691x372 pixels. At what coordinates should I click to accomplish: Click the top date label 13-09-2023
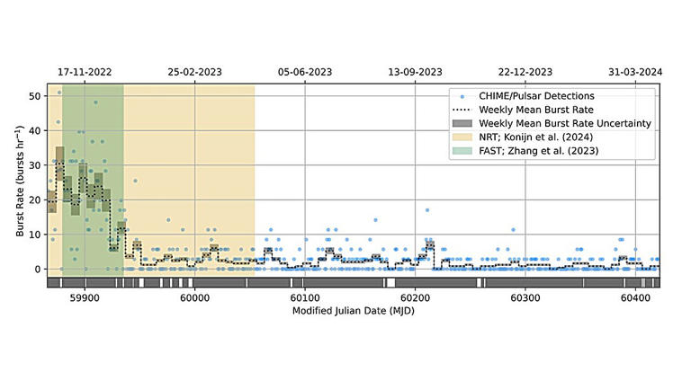[415, 72]
